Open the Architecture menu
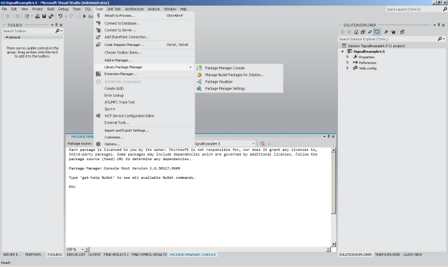The image size is (448, 267). pos(134,9)
